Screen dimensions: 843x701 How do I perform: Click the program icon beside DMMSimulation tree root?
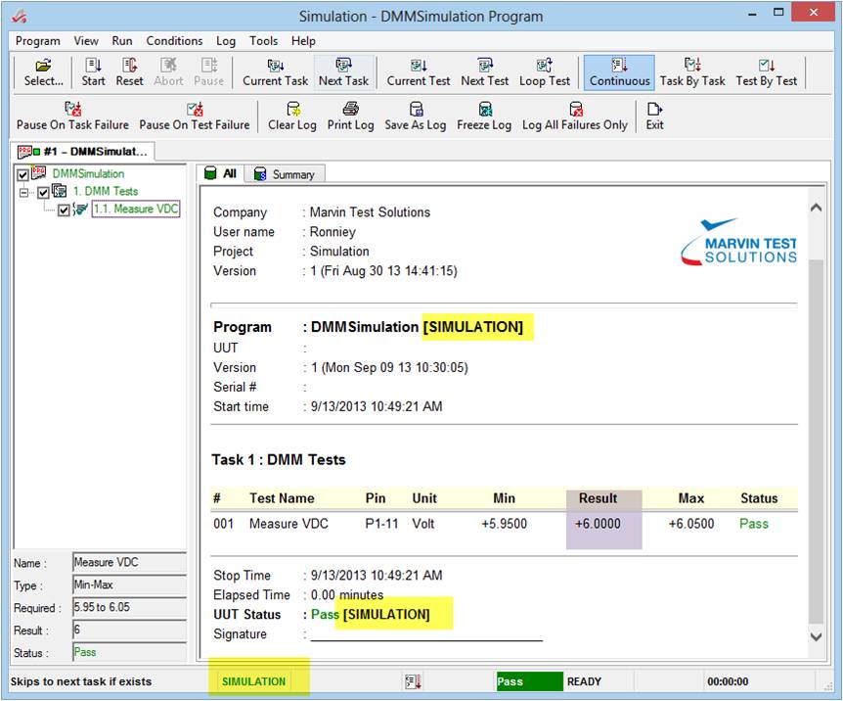coord(39,173)
